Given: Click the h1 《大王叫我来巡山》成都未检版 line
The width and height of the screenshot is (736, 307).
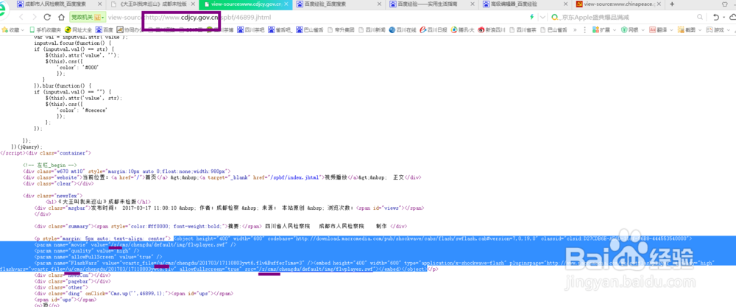Looking at the screenshot, I should (x=98, y=202).
